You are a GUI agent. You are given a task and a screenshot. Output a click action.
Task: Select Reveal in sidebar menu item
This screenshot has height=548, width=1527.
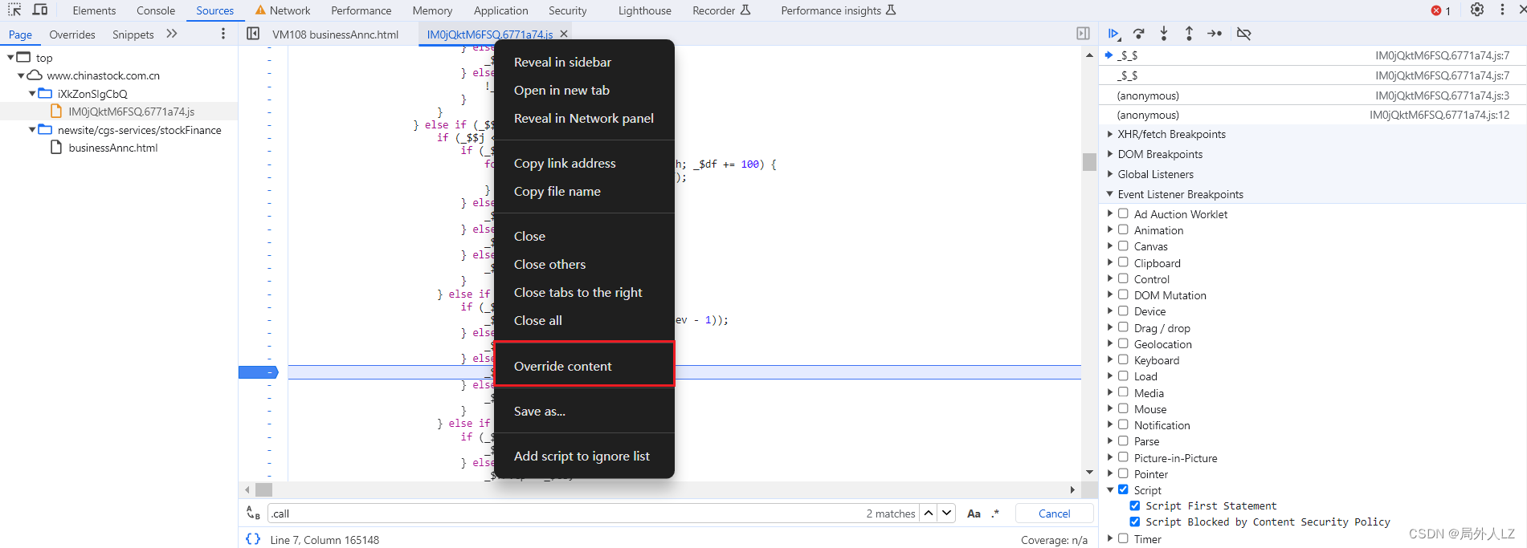(584, 62)
